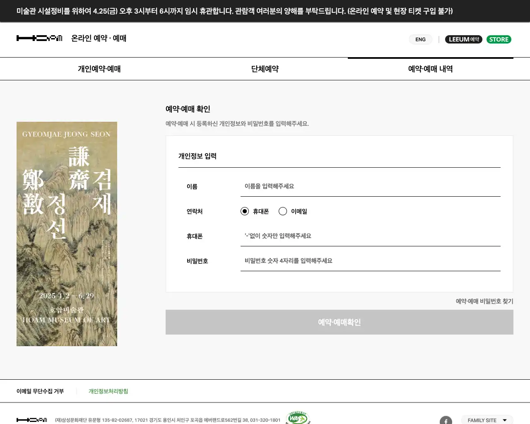Click the 비밀번호 four-digit input field
The height and width of the screenshot is (424, 530).
coord(371,261)
